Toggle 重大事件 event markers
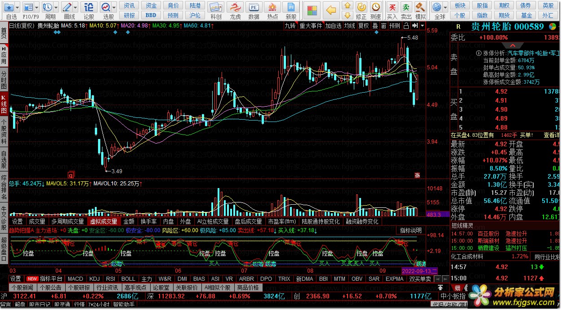This screenshot has height=310, width=562. (x=311, y=26)
